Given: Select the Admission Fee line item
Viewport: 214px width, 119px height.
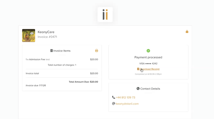Looking at the screenshot, I should point(62,59).
